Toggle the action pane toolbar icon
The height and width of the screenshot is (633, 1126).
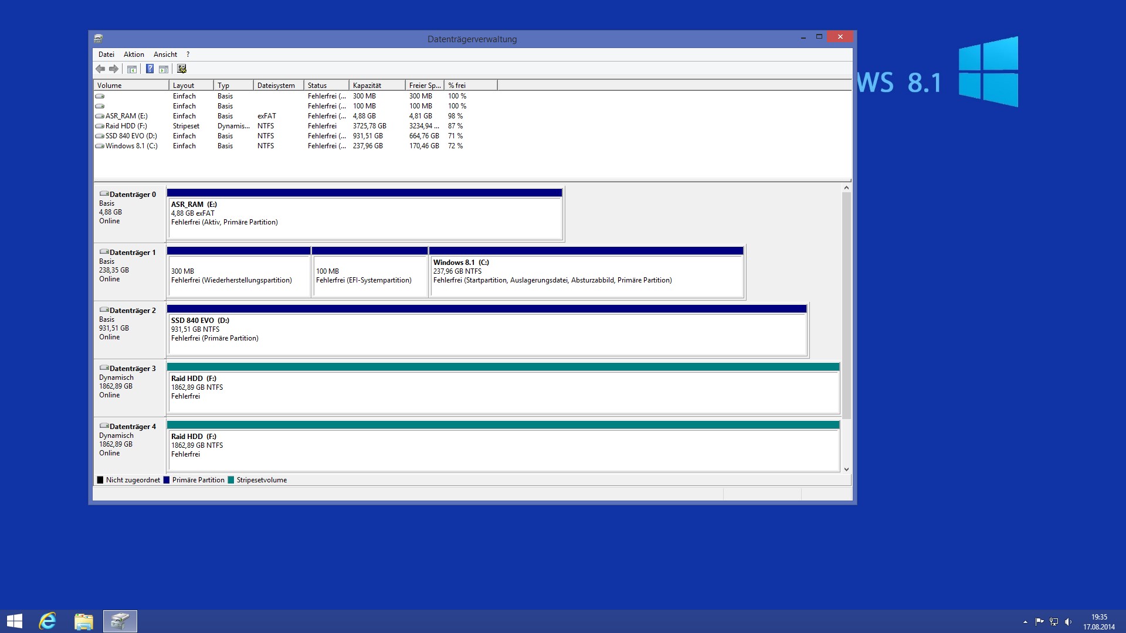164,69
